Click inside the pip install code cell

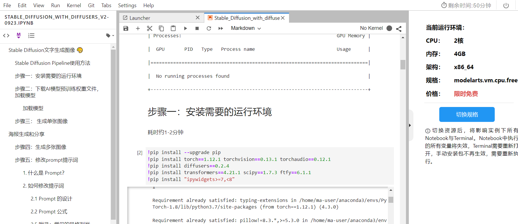coord(269,166)
